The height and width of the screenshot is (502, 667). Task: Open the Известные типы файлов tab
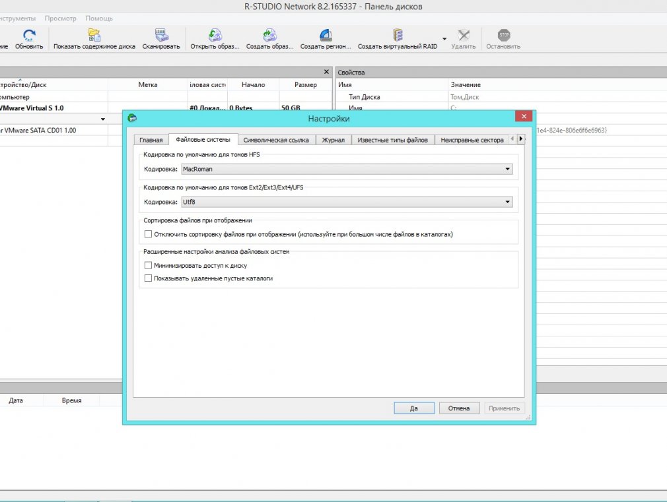pyautogui.click(x=393, y=140)
